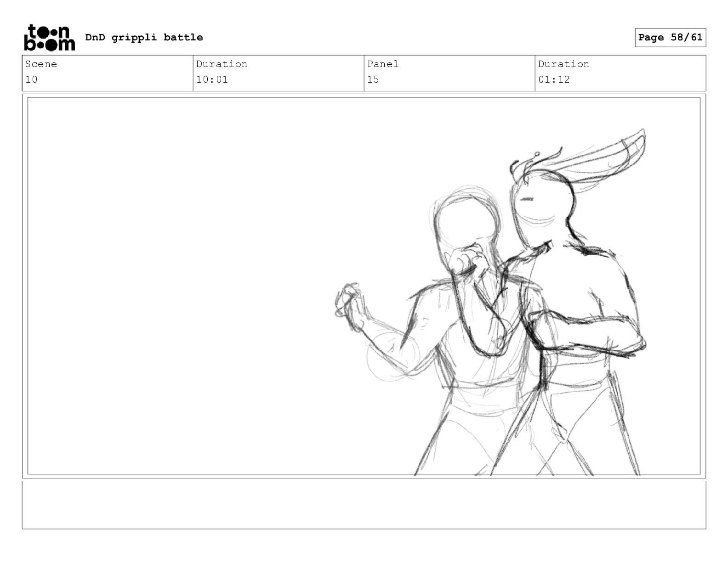Viewport: 728px width, 562px height.
Task: Click the 'Duration' label above '10:01'
Action: click(222, 64)
